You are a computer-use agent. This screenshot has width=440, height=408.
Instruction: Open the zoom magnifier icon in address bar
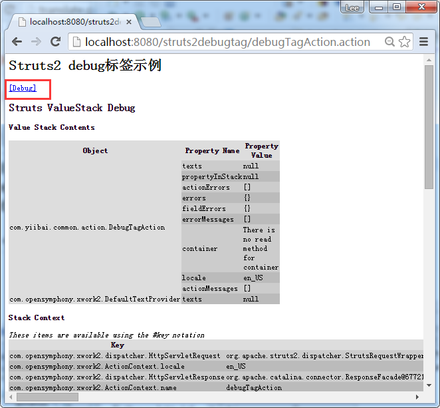click(x=390, y=42)
